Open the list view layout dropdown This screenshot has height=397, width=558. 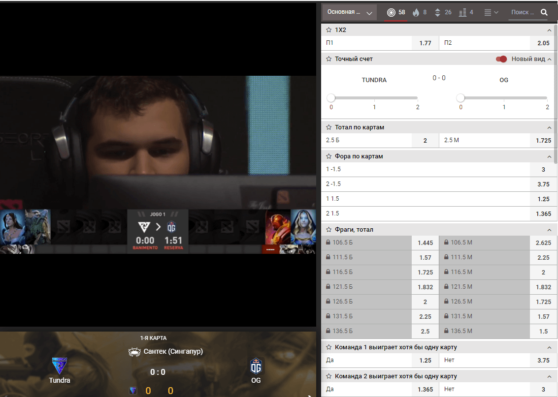491,12
